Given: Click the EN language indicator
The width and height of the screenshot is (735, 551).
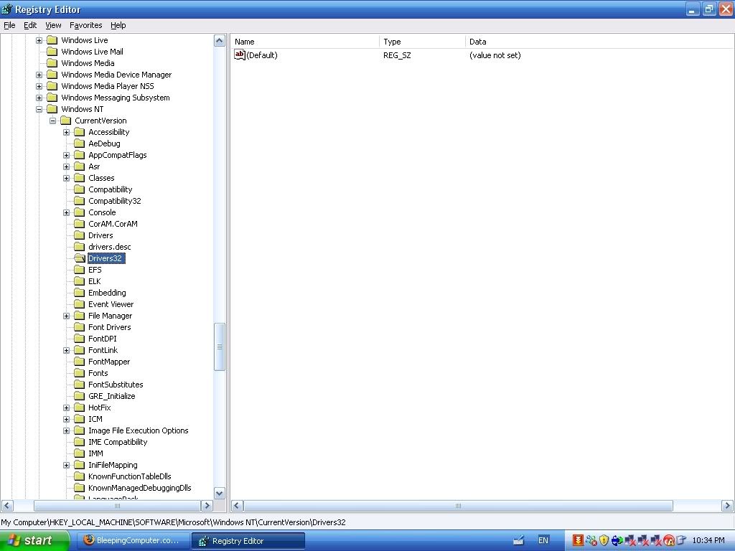Looking at the screenshot, I should [x=543, y=540].
